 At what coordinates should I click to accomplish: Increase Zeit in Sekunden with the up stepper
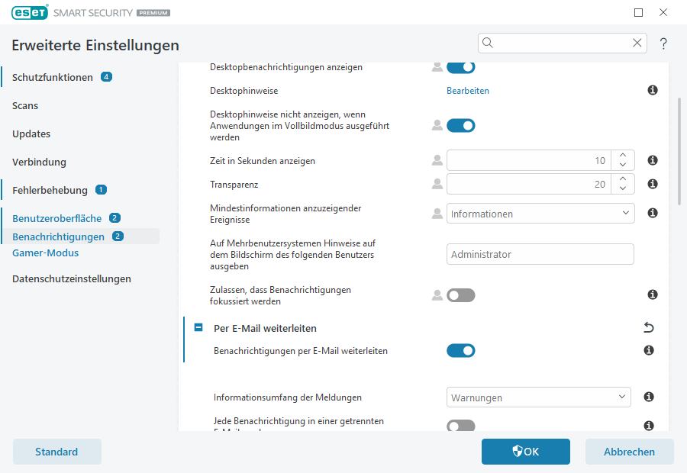coord(622,156)
